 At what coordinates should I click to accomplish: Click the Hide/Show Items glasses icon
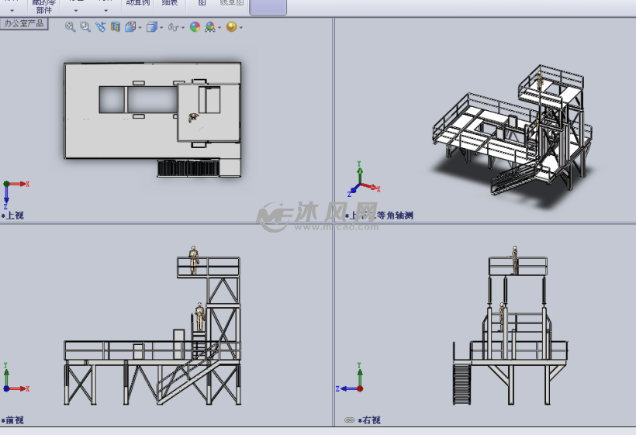pyautogui.click(x=173, y=27)
